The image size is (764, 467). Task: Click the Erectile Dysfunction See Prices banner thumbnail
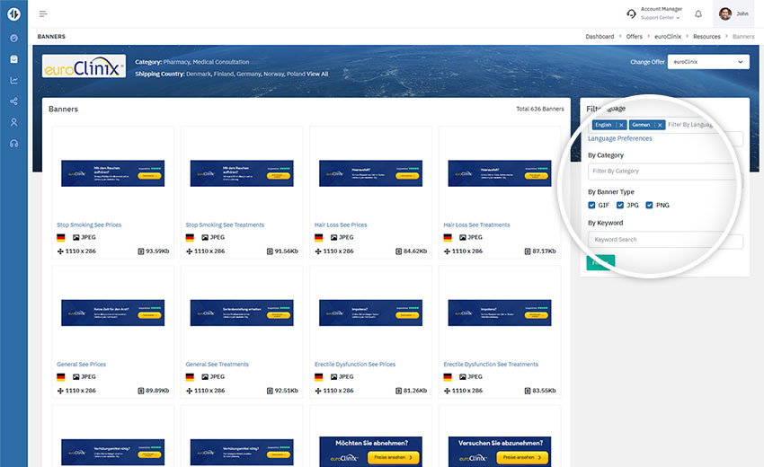coord(371,313)
